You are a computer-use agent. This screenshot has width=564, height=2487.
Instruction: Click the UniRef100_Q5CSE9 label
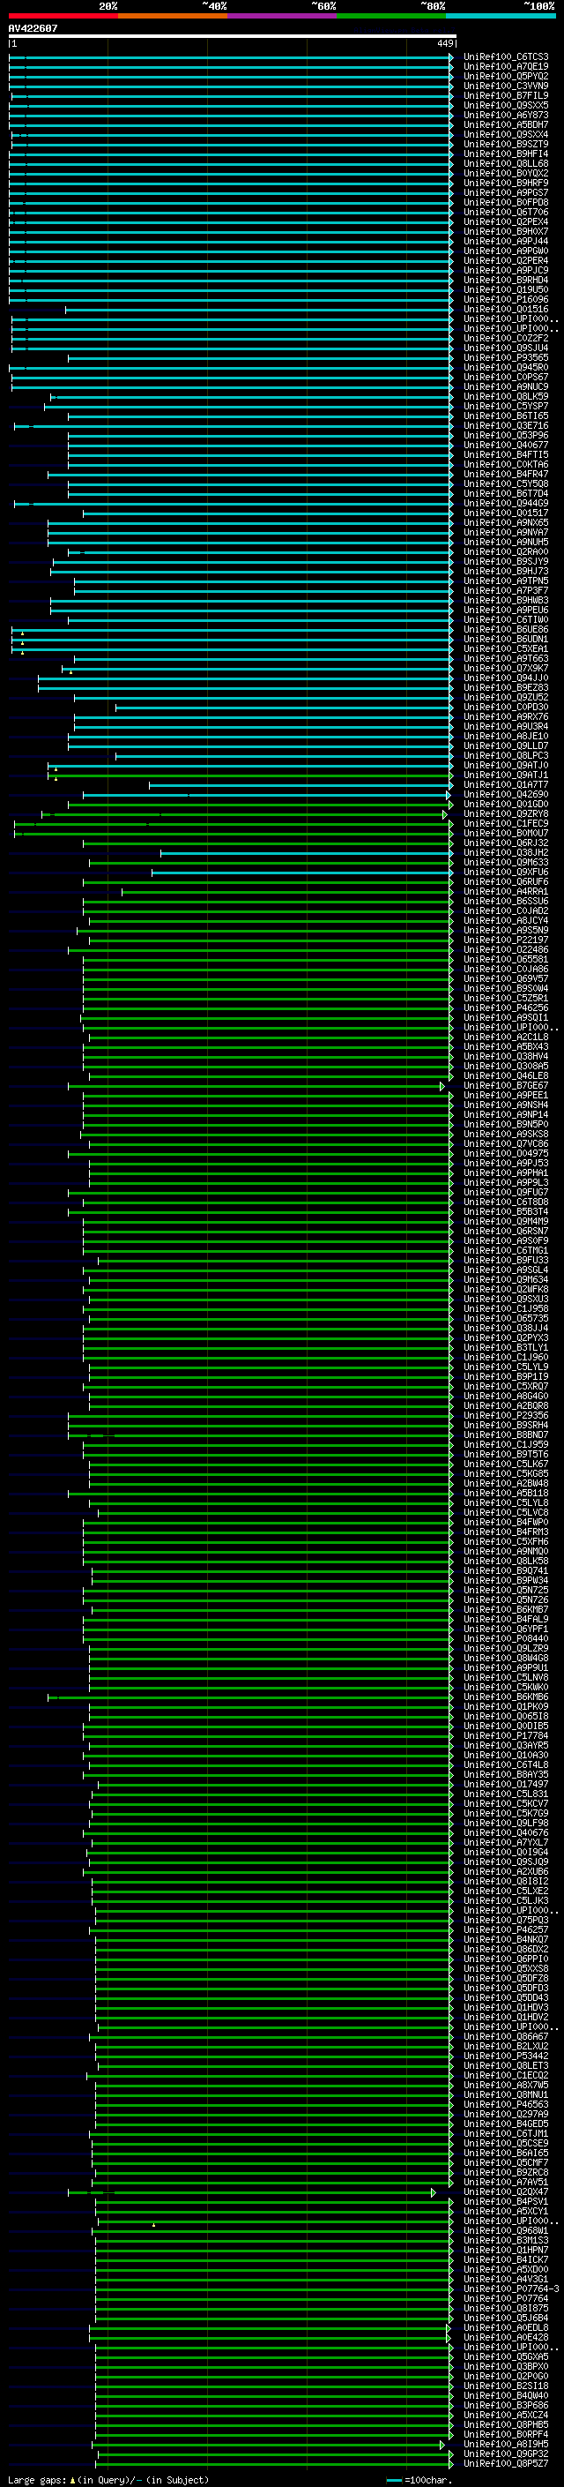click(505, 2143)
